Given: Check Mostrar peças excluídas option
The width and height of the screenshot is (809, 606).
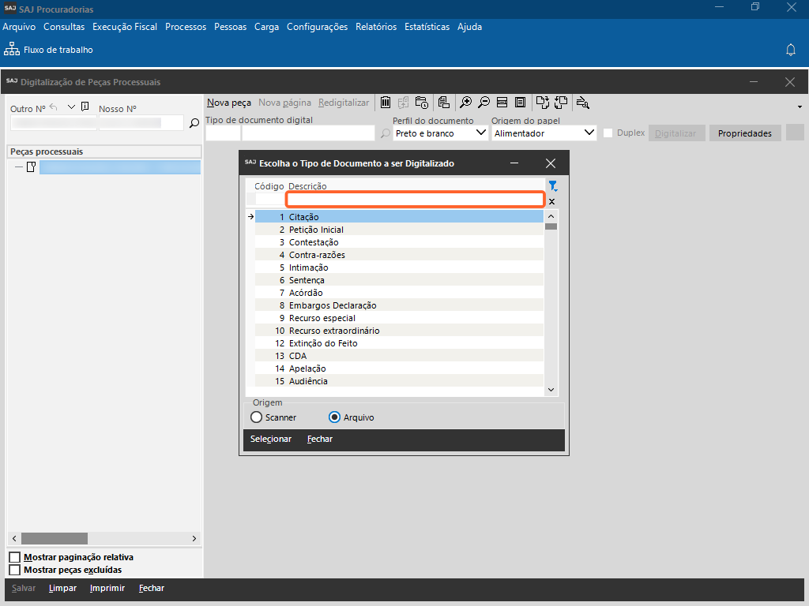Looking at the screenshot, I should [x=14, y=570].
